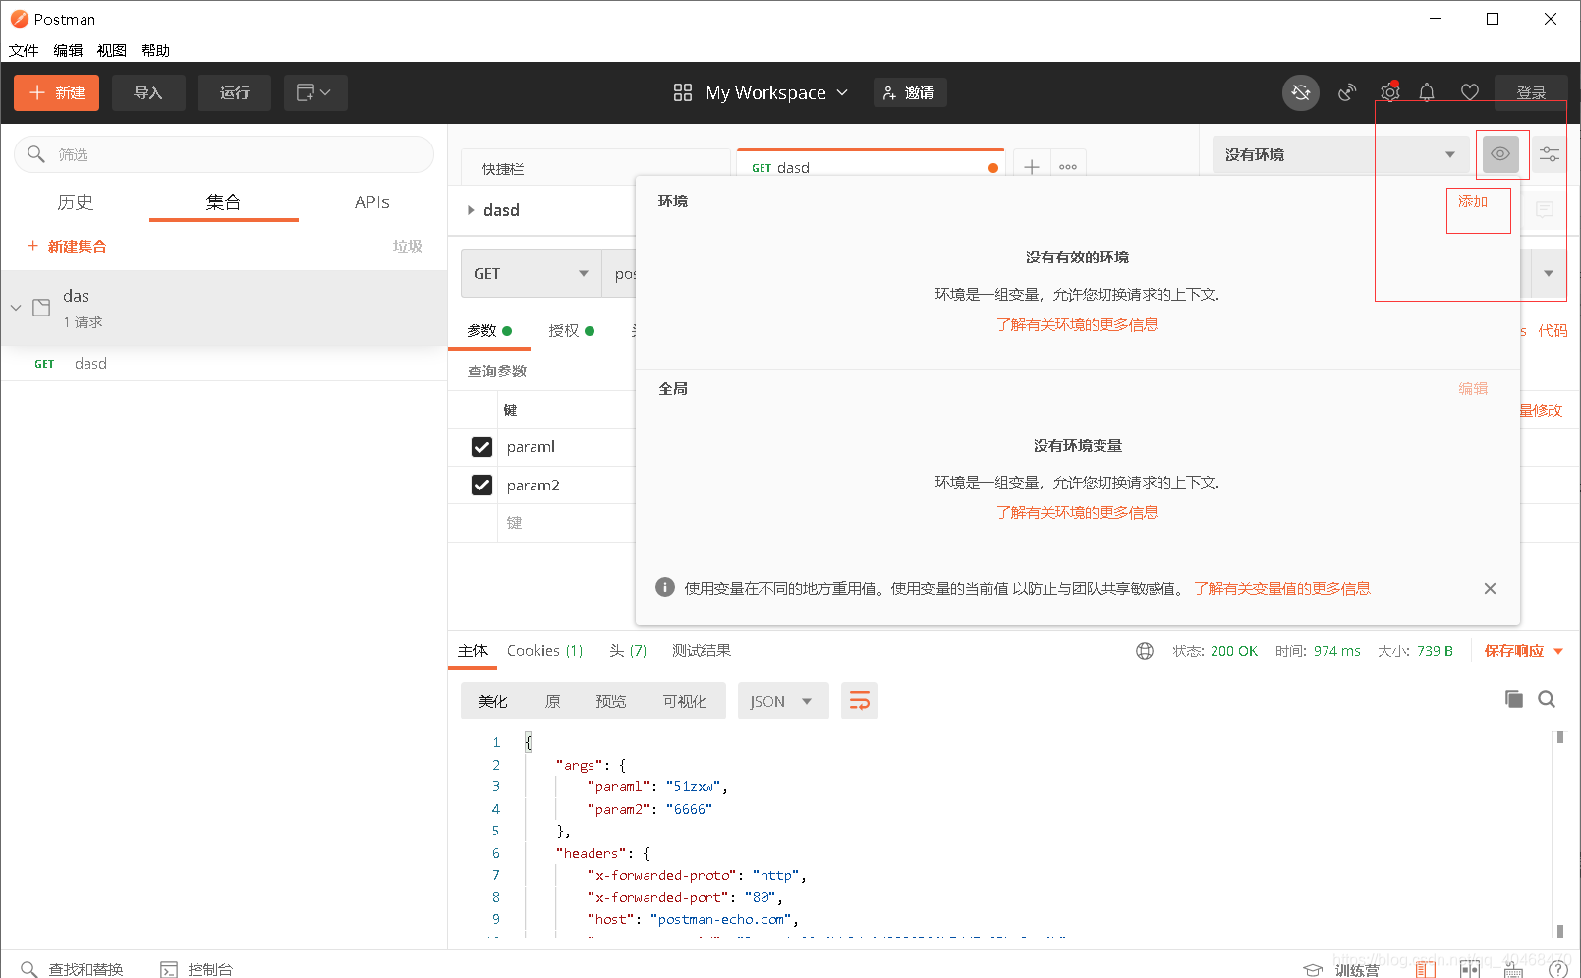The image size is (1581, 978).
Task: Uncheck the param2 query parameter
Action: pos(481,485)
